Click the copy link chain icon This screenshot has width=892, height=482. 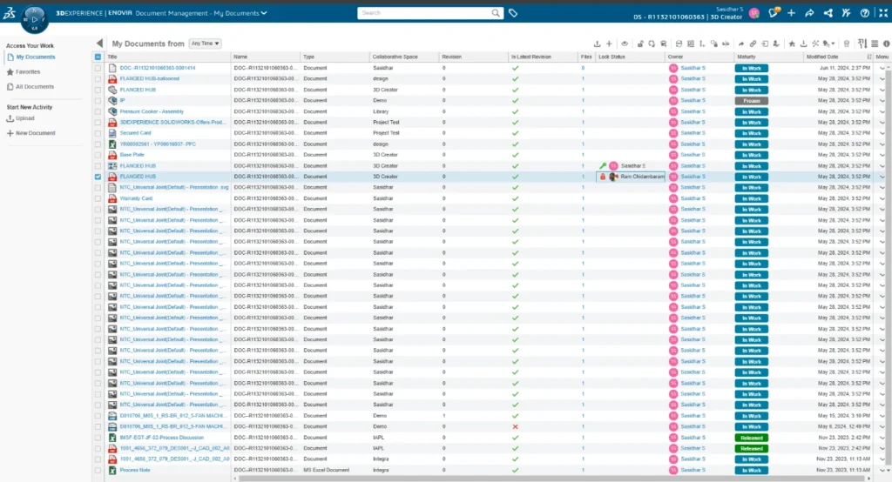click(x=753, y=44)
